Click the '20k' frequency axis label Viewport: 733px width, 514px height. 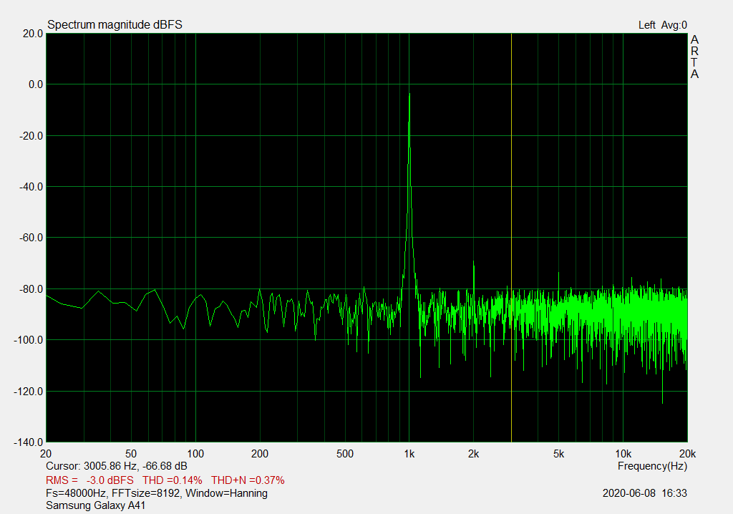pyautogui.click(x=688, y=454)
